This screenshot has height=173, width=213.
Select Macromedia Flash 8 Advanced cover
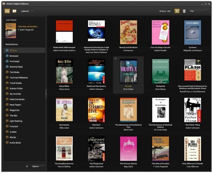193,70
